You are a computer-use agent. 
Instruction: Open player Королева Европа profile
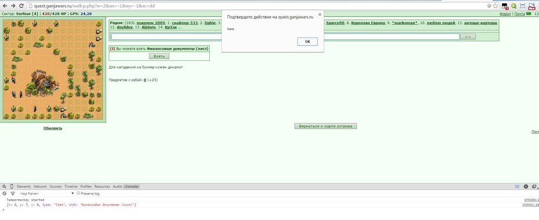pos(368,23)
